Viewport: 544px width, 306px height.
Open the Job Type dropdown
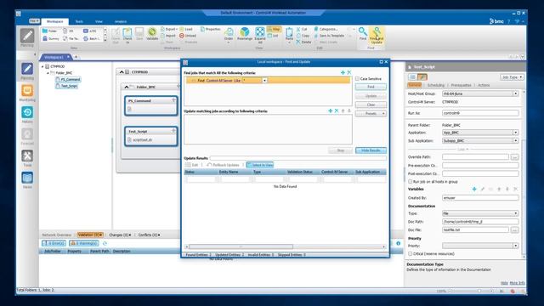coord(512,77)
